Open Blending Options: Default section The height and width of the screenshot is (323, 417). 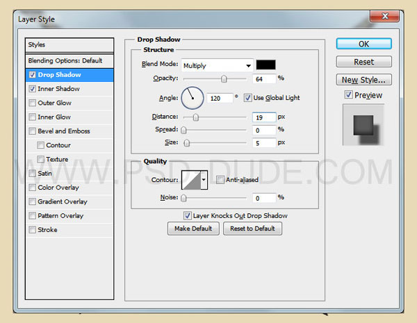[x=69, y=61]
